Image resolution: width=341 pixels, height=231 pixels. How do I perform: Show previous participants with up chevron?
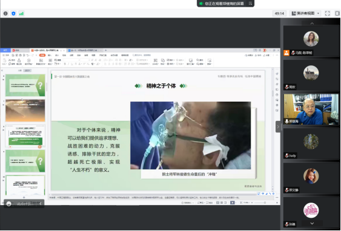pyautogui.click(x=312, y=23)
